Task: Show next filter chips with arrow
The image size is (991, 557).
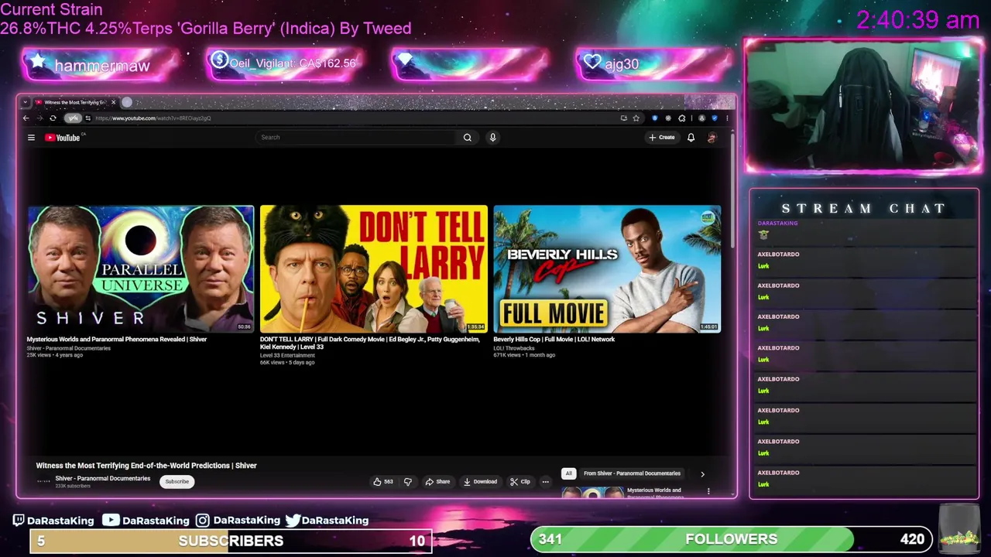Action: point(702,474)
